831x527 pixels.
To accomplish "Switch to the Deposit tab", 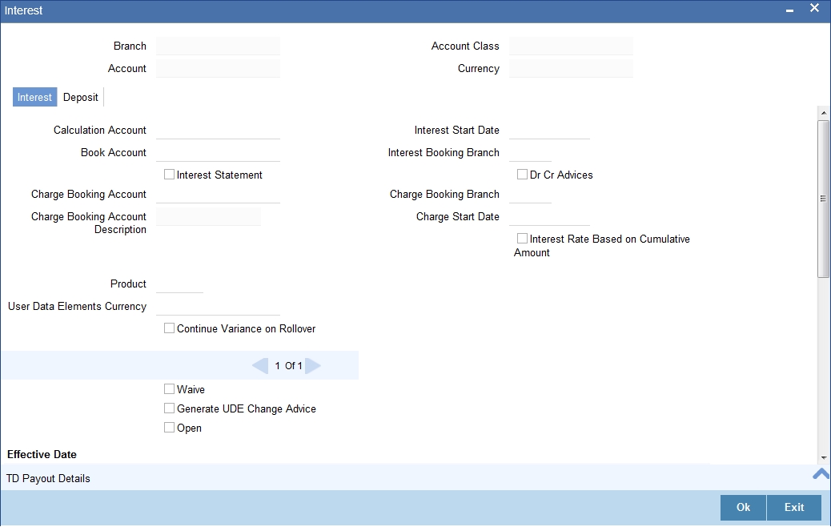I will click(x=80, y=97).
